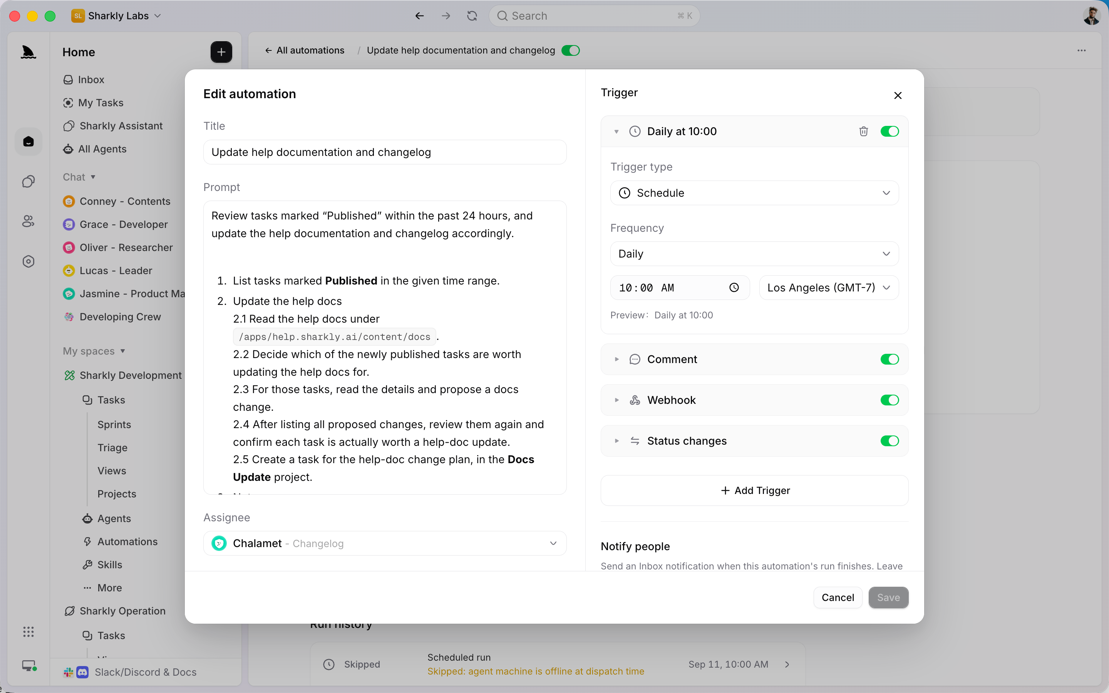Viewport: 1109px width, 693px height.
Task: Go back to All automations
Action: pos(305,50)
